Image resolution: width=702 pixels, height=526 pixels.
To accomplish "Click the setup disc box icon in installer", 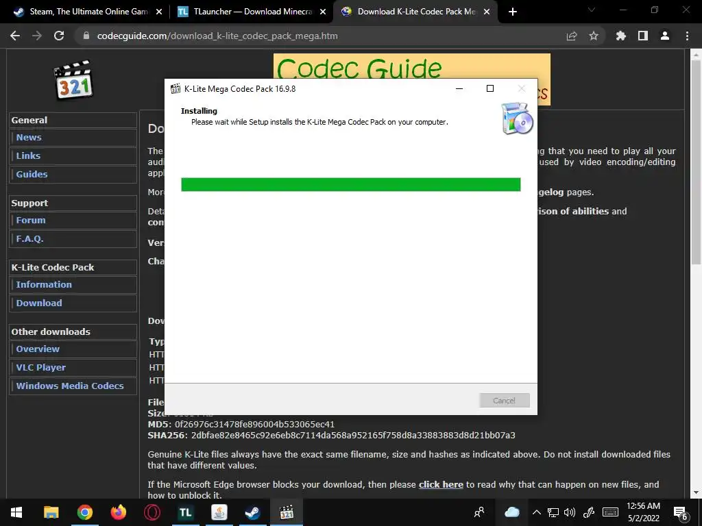I will (x=517, y=118).
